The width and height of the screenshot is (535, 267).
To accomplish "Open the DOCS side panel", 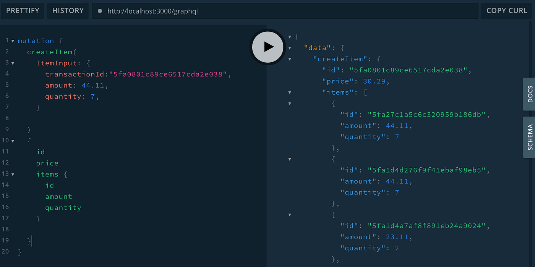I will coord(529,94).
